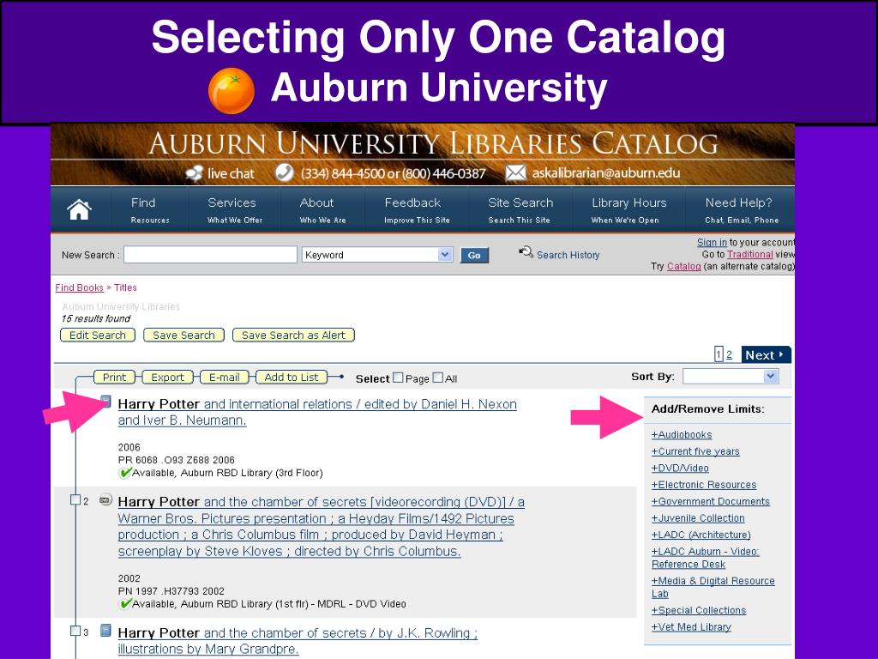Open Search History magnifier icon
The image size is (878, 659).
[x=526, y=252]
